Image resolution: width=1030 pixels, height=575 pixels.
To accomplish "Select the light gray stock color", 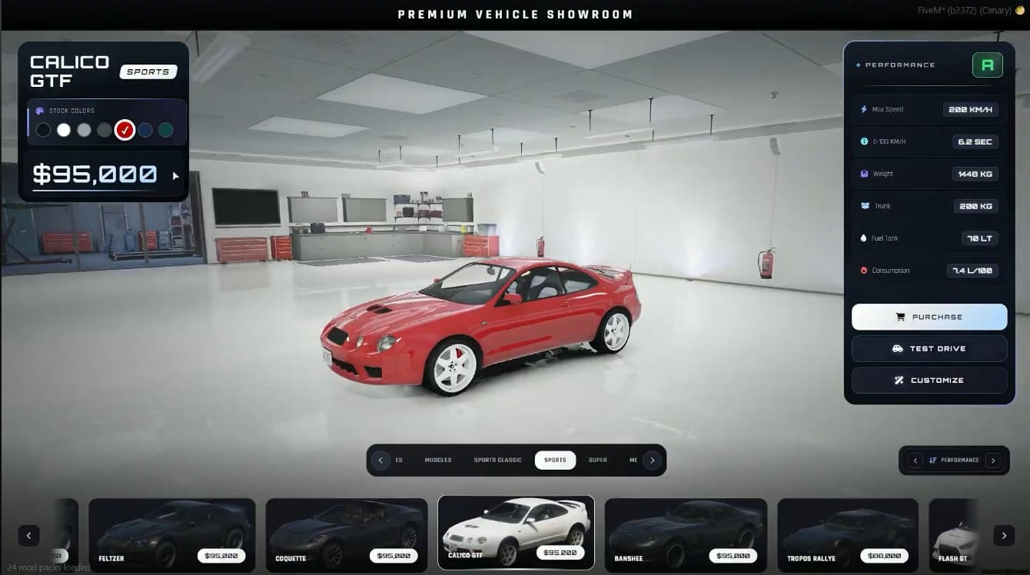I will click(84, 130).
